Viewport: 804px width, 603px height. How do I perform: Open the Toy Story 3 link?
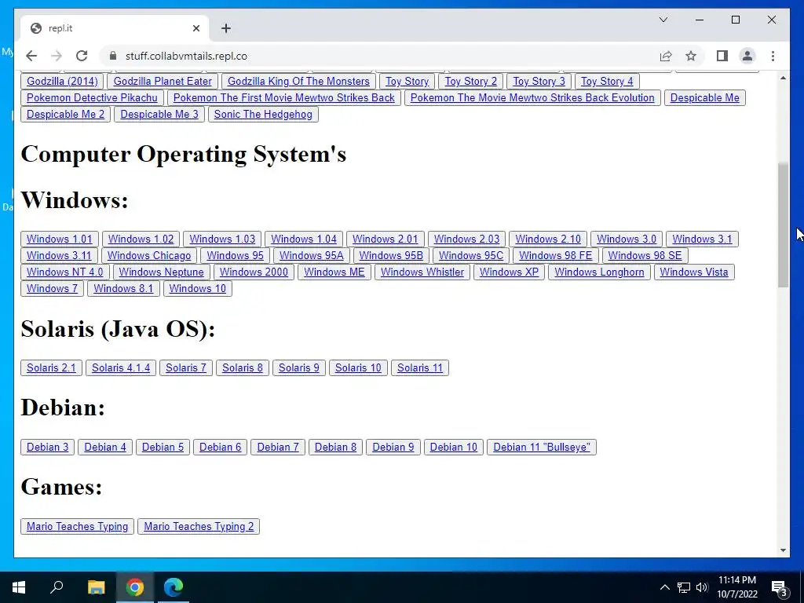click(539, 81)
